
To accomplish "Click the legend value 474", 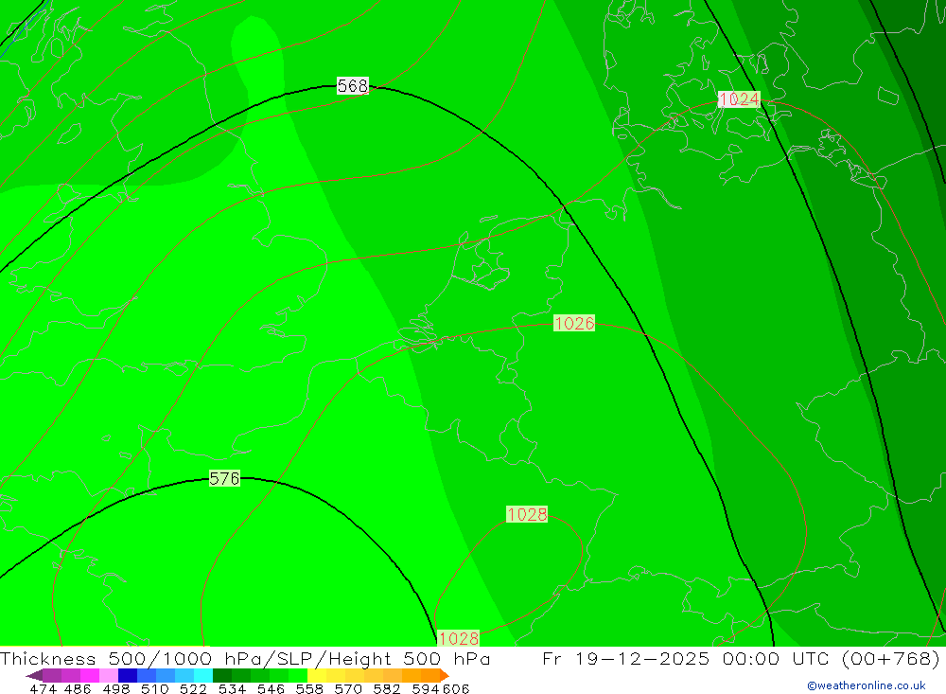I will 43,688.
